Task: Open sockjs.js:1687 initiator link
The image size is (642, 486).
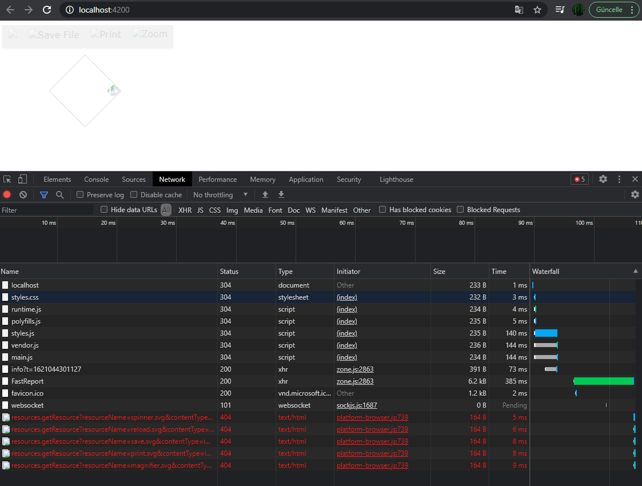Action: (357, 405)
